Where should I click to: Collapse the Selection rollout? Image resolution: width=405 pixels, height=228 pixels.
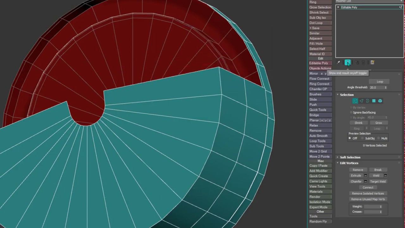338,95
